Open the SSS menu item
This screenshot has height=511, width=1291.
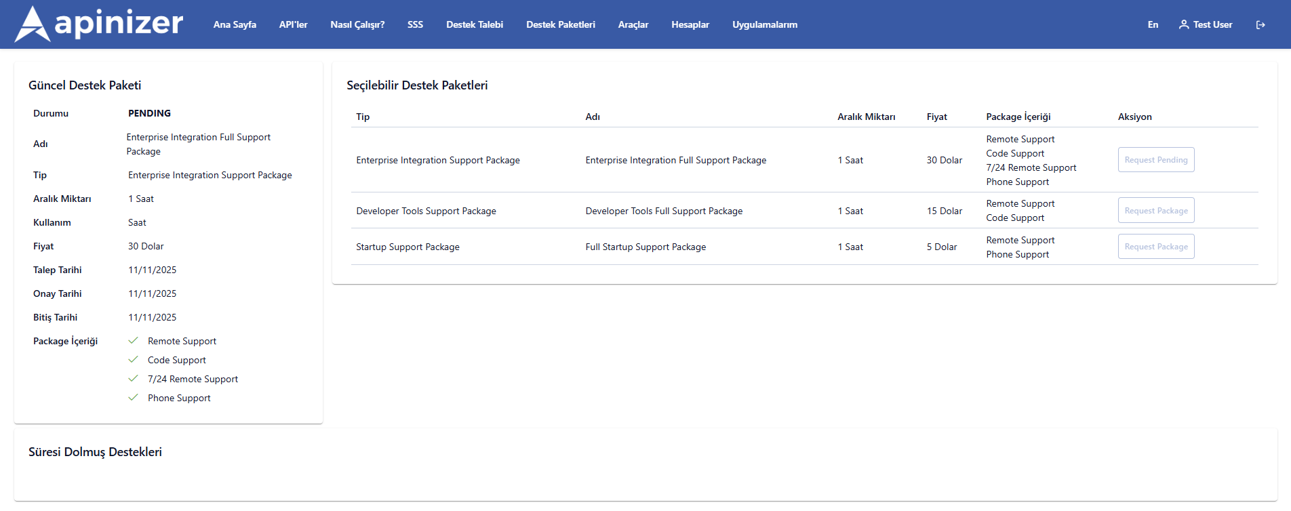point(415,25)
